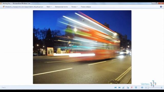Click the photo counter text at bottom left
Image resolution: width=164 pixels, height=92 pixels.
[x=4, y=87]
